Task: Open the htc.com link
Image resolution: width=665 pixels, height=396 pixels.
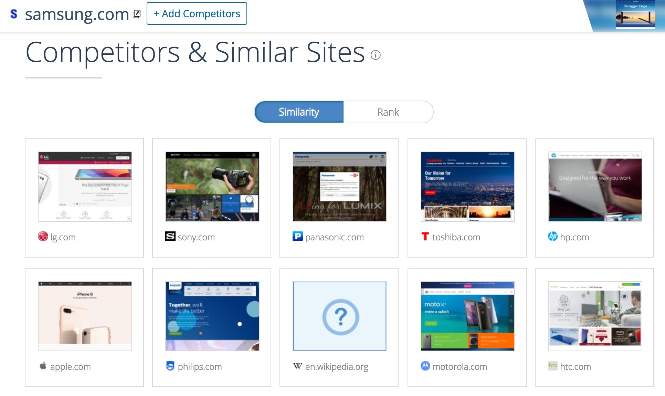Action: pos(576,366)
